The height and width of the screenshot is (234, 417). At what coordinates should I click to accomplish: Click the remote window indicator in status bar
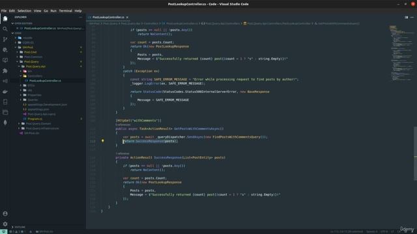point(3,231)
